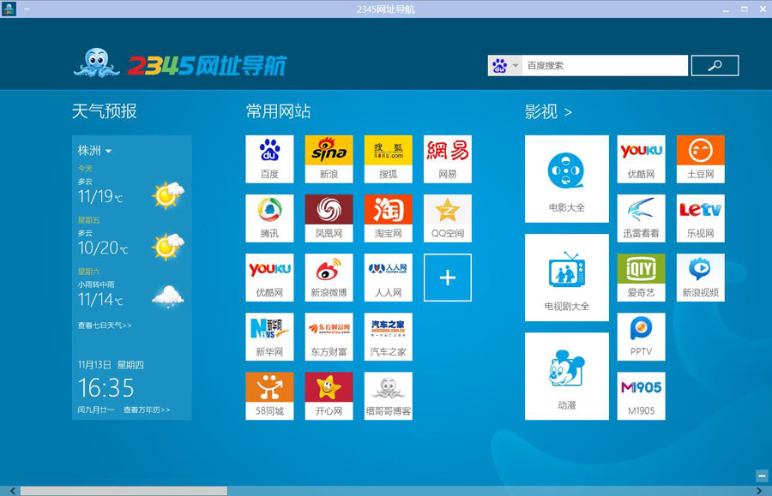Open the 东方财富 site tile
Screen dimensions: 772x496
[x=329, y=337]
